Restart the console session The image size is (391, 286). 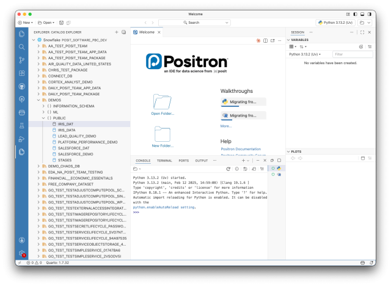228,169
